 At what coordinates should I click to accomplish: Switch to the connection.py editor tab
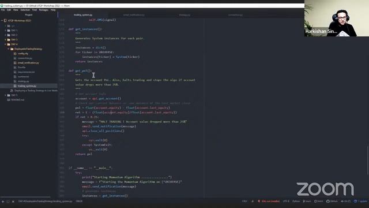[x=235, y=15]
